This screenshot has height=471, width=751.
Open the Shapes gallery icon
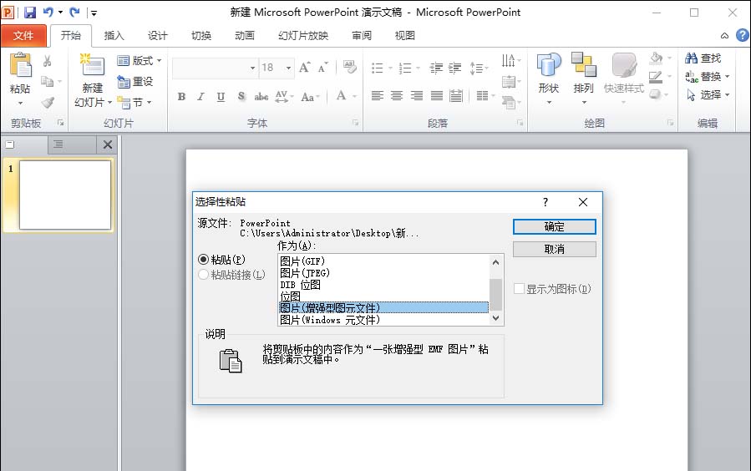coord(548,64)
